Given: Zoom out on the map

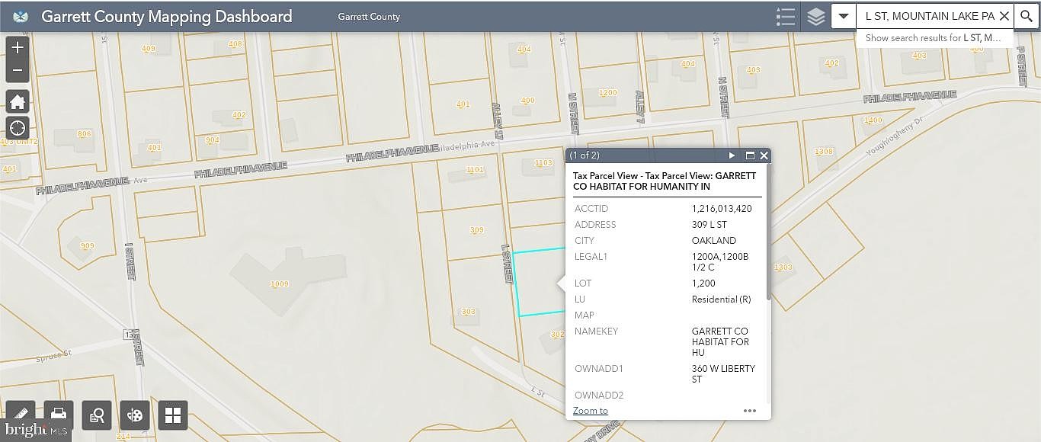Looking at the screenshot, I should coord(18,71).
